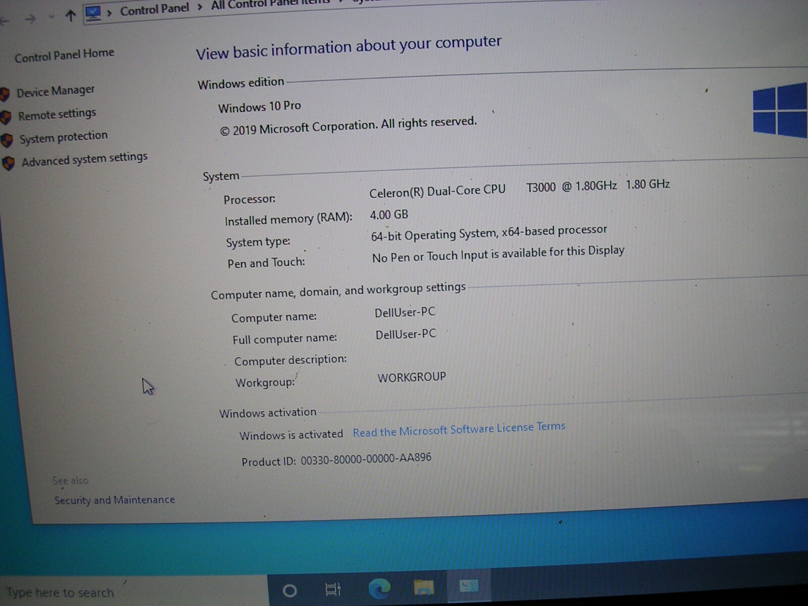Open File Explorer from the taskbar
808x606 pixels.
pos(424,587)
